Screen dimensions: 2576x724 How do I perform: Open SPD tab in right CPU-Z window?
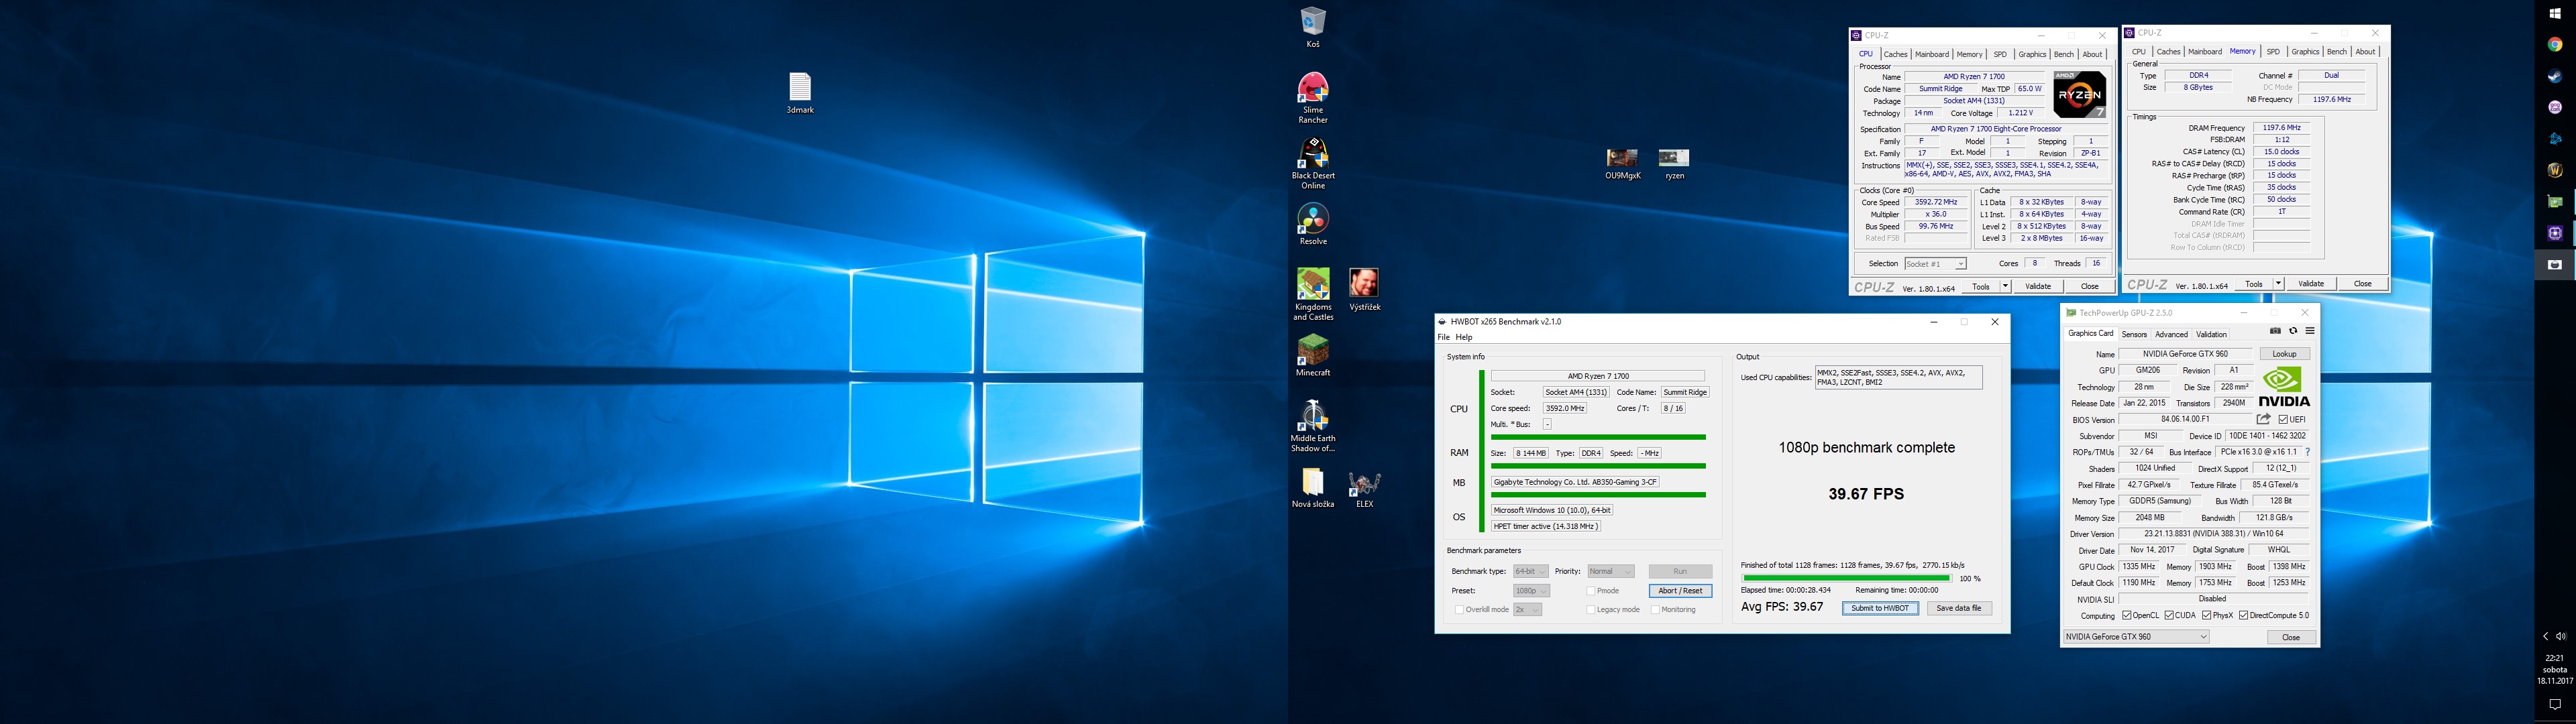pyautogui.click(x=2273, y=51)
